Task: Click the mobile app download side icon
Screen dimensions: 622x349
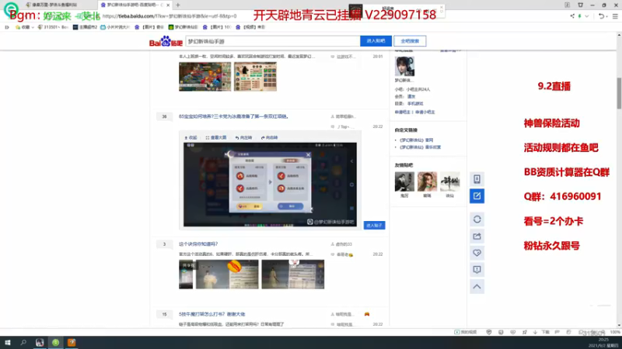Action: [x=477, y=179]
